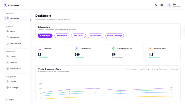
Task: Click the Publish Challenge button
Action: (x=114, y=36)
